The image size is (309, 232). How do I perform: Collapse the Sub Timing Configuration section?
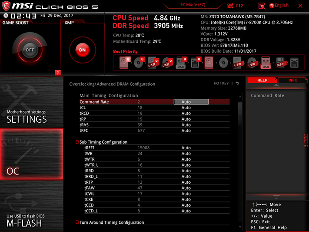(x=77, y=142)
